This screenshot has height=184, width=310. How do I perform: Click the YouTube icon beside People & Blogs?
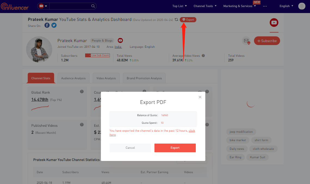120,40
